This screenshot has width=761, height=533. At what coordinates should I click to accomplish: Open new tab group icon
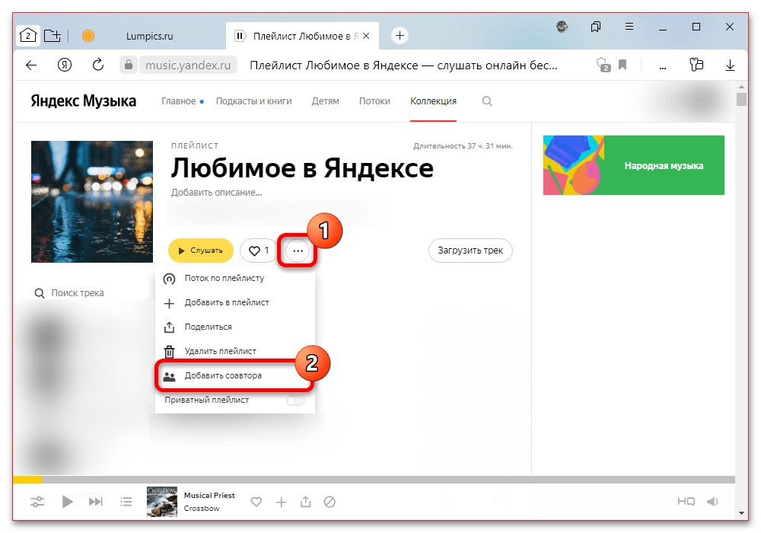pos(52,36)
